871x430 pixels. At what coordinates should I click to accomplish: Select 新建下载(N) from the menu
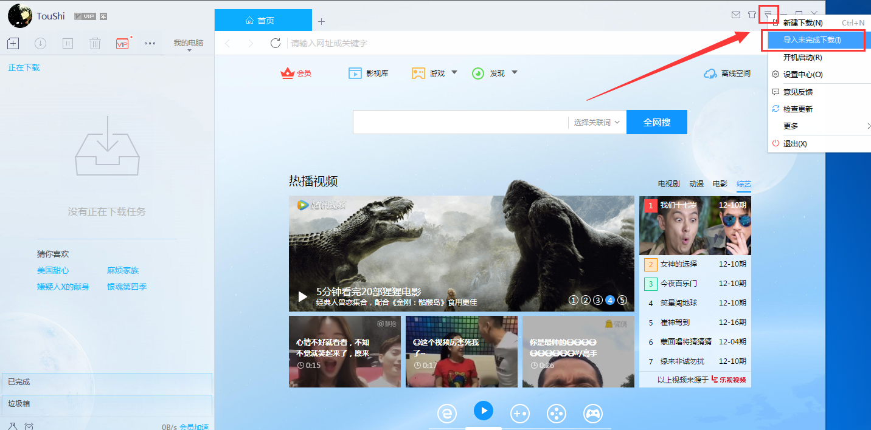[x=819, y=23]
